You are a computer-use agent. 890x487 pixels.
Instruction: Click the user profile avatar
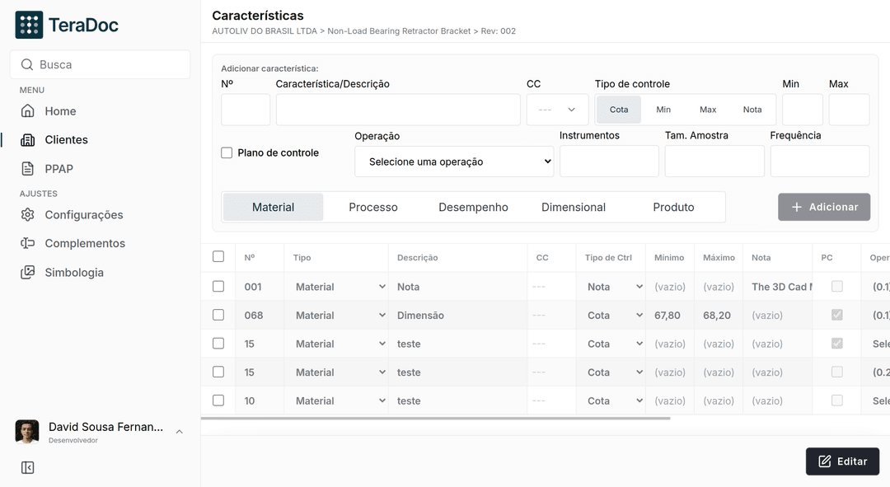27,432
